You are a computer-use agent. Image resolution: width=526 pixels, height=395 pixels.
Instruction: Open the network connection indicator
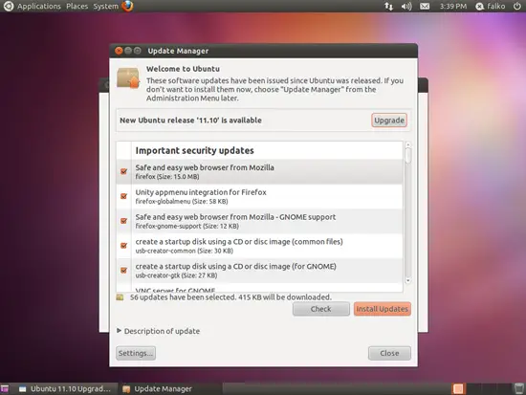[x=388, y=6]
